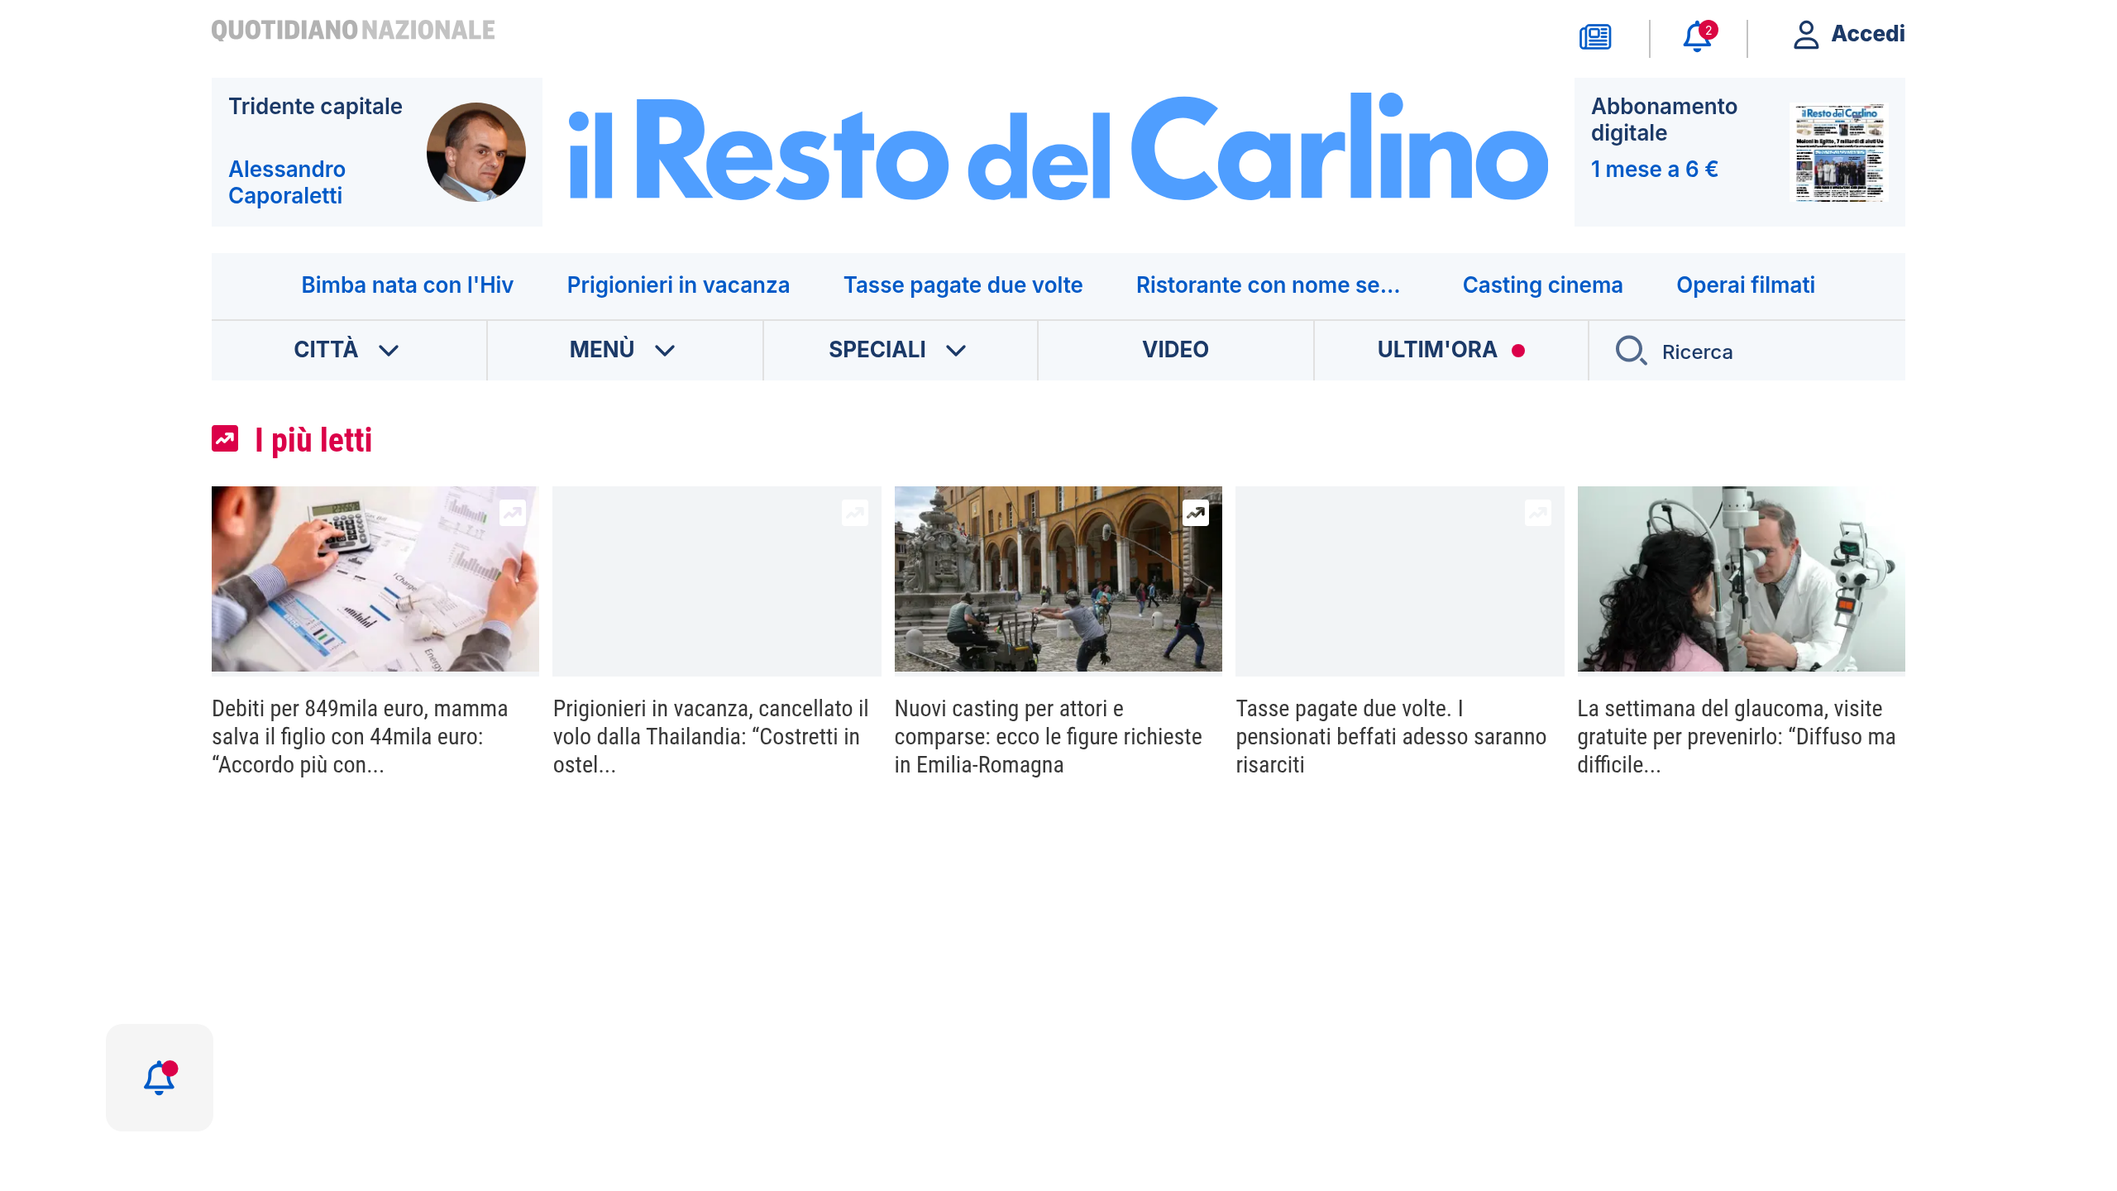Expand the SPECIALI dropdown
This screenshot has width=2117, height=1191.
click(898, 350)
